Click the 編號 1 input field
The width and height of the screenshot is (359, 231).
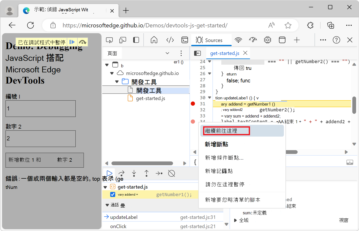coord(41,109)
